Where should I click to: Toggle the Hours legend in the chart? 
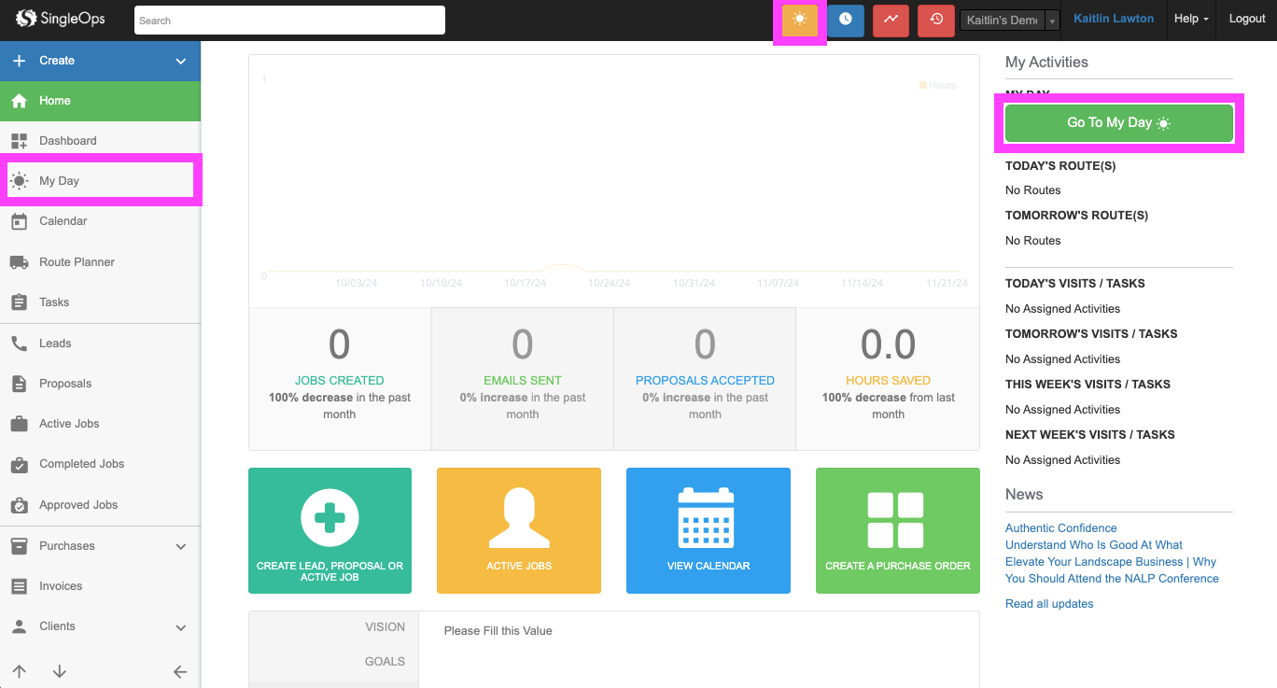click(937, 85)
